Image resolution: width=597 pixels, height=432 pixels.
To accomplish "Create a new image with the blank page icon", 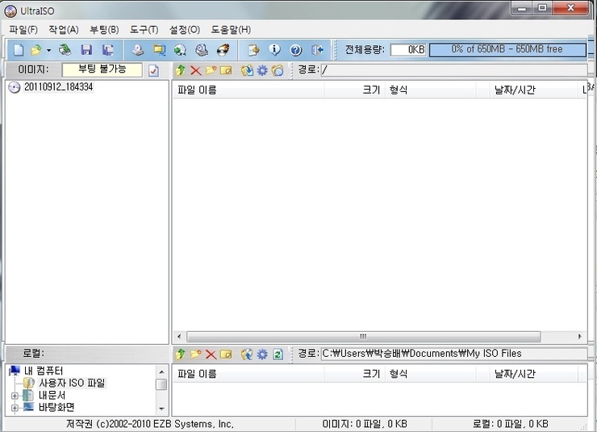I will click(x=19, y=50).
